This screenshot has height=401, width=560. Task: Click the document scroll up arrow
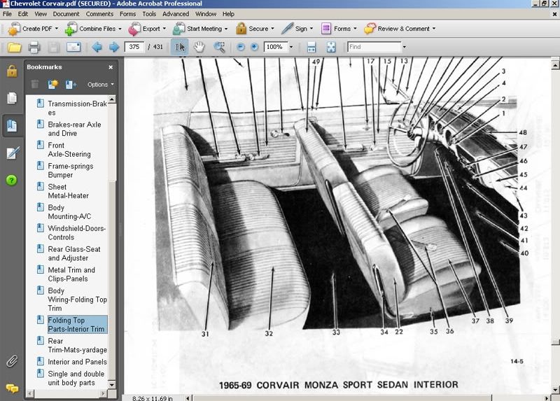click(555, 65)
